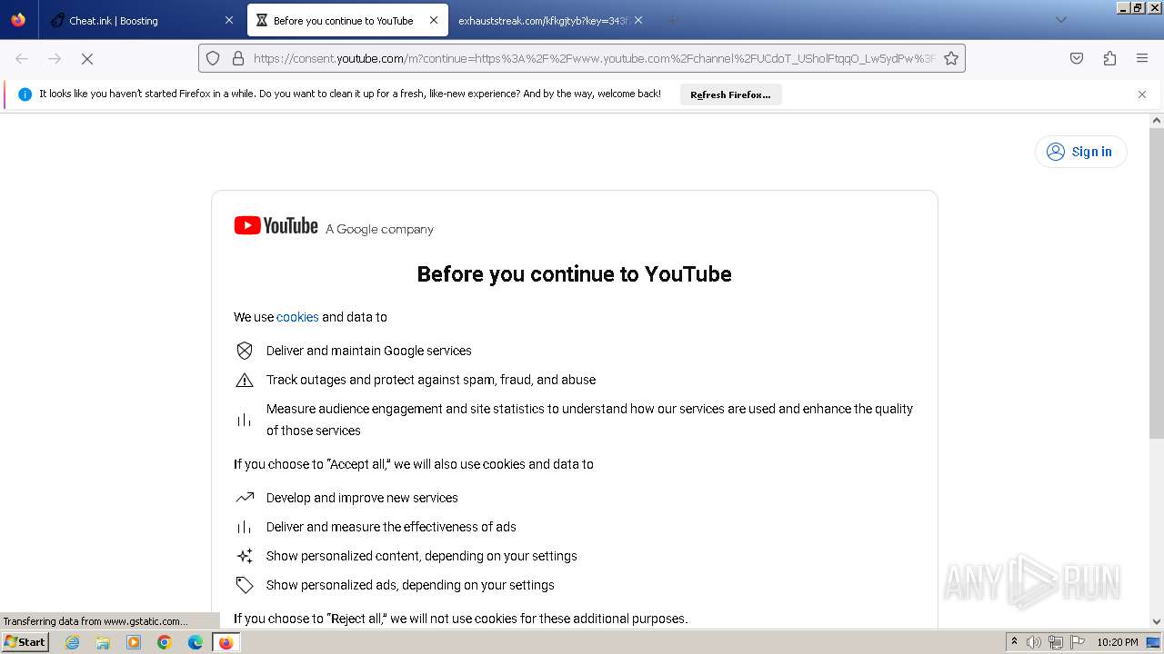Stop loading the page
The width and height of the screenshot is (1164, 654).
[87, 58]
